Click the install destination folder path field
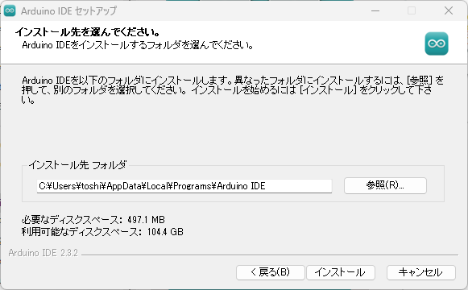 (x=184, y=186)
